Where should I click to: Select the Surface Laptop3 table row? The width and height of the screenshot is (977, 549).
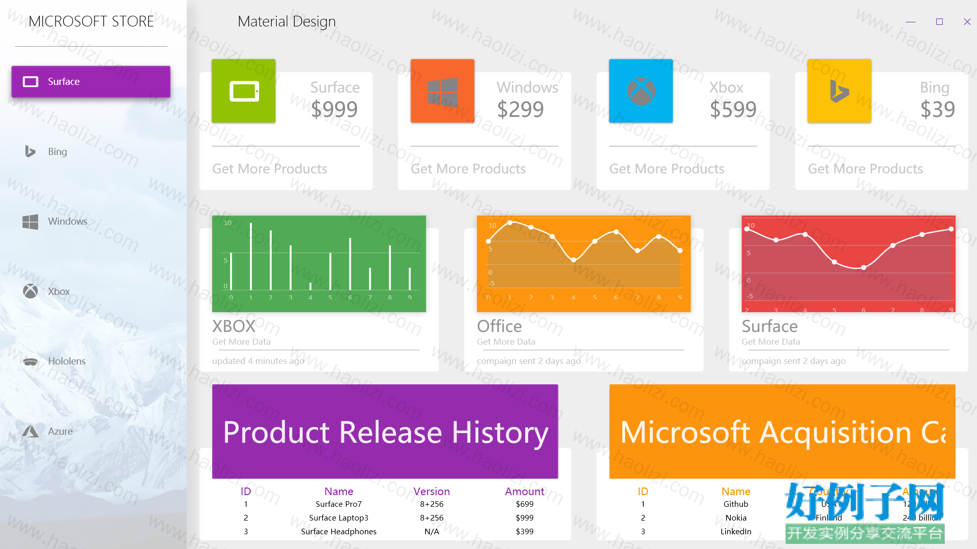point(385,517)
